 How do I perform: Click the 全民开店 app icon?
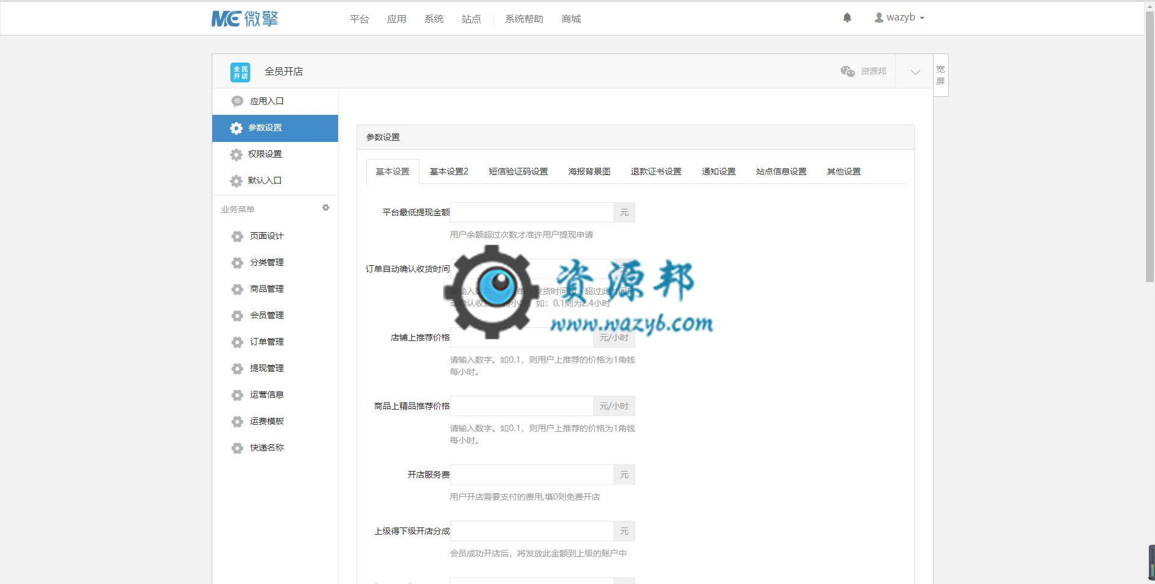click(x=241, y=72)
